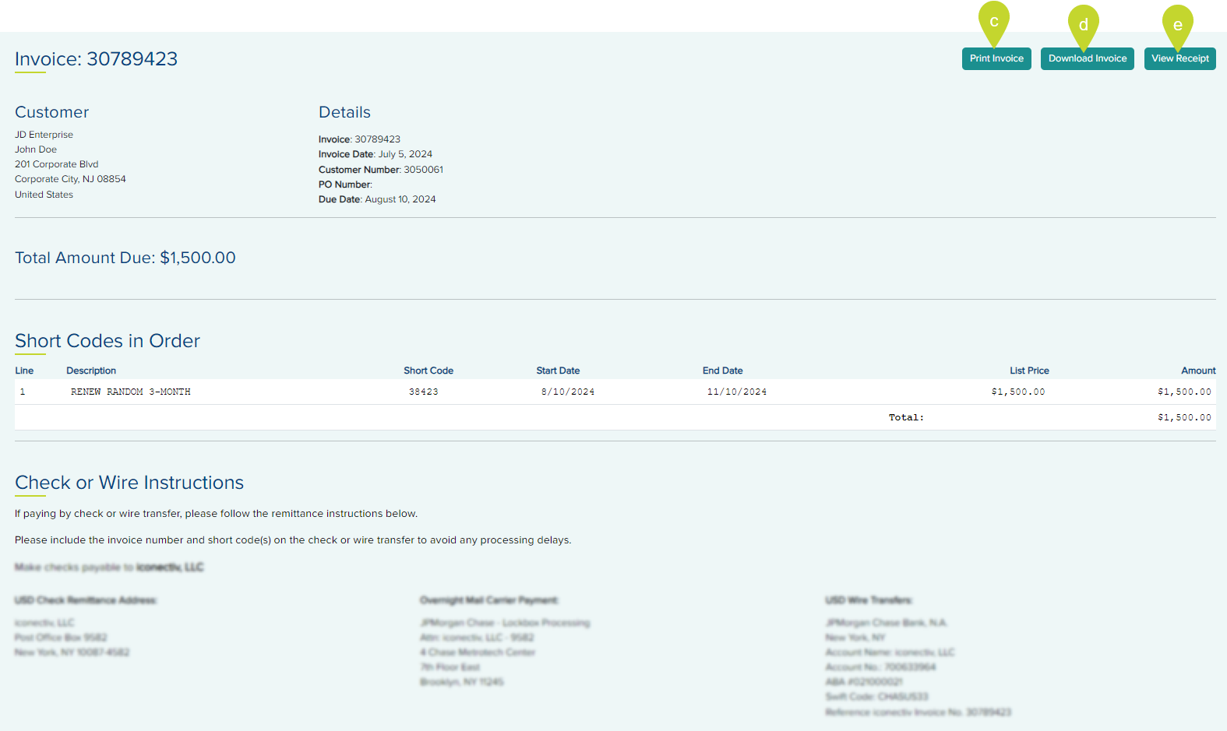The width and height of the screenshot is (1227, 731).
Task: Click the green marker pin labeled e
Action: click(1177, 24)
